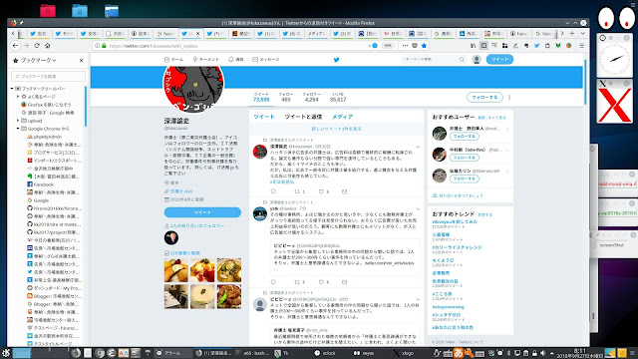The image size is (638, 359).
Task: Click the bookmark star in address bar
Action: 424,46
